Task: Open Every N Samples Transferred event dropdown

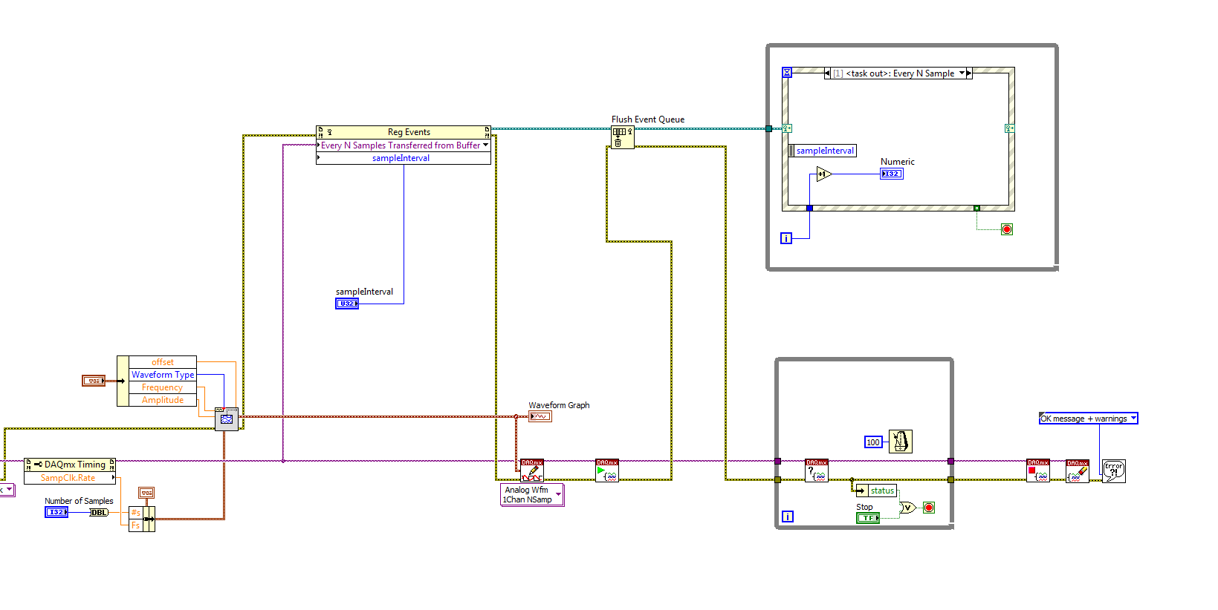Action: 486,145
